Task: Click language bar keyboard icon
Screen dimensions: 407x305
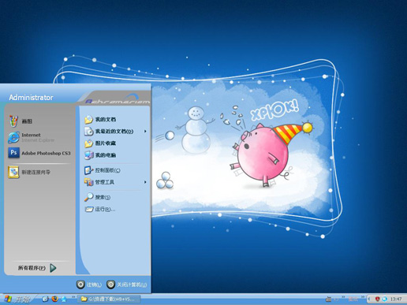Action: click(329, 299)
